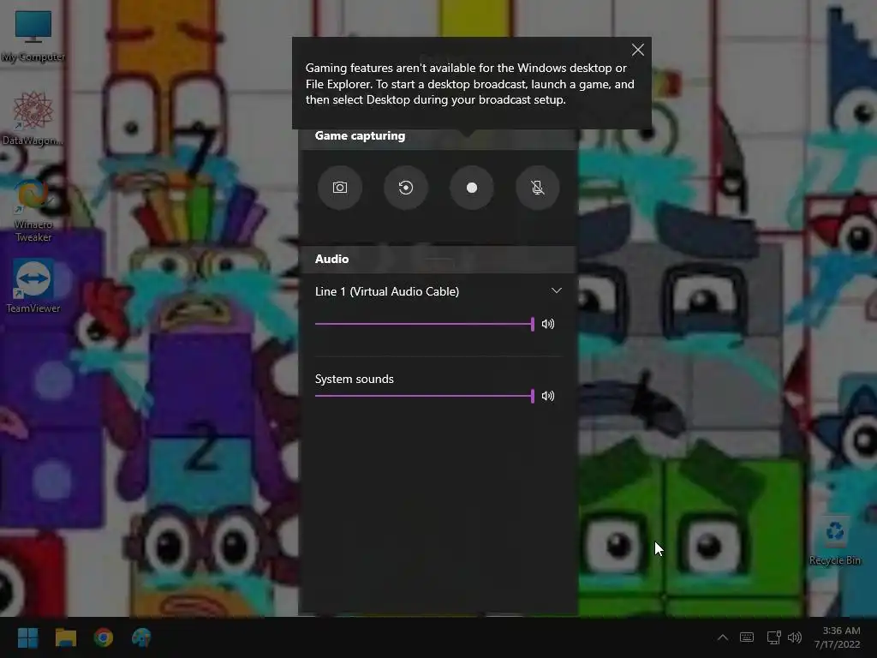Mute the System sounds speaker icon
877x658 pixels.
tap(548, 396)
